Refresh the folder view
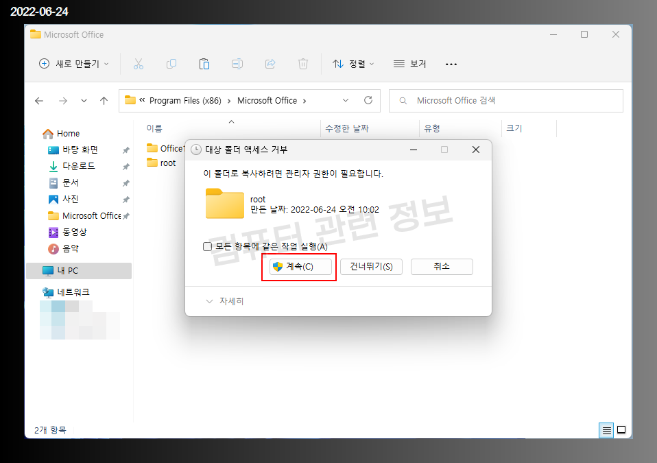Viewport: 657px width, 463px height. [368, 100]
